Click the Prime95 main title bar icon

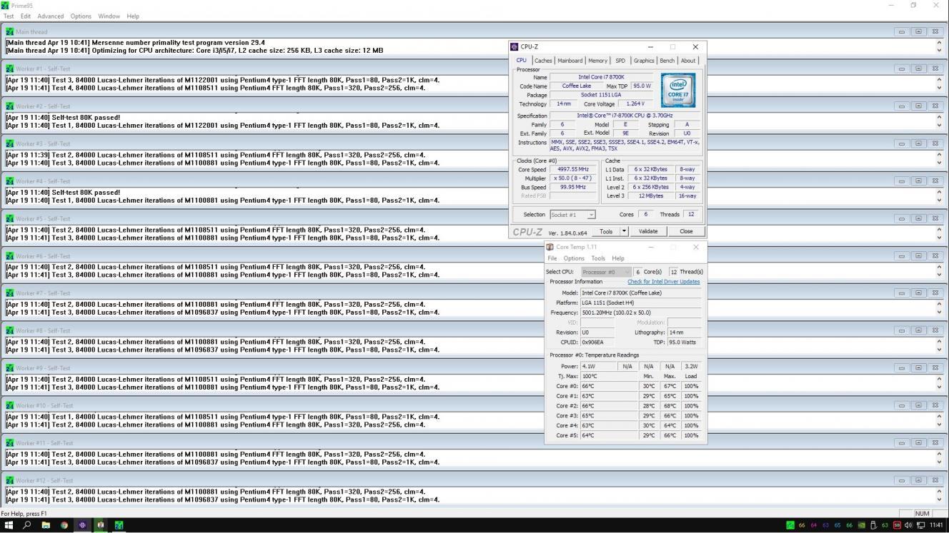6,5
